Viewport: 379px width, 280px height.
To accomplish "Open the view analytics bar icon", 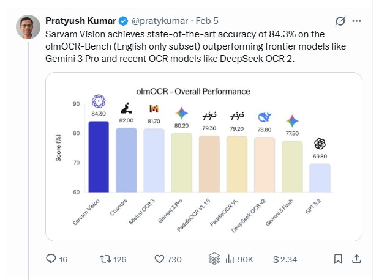I will point(230,259).
